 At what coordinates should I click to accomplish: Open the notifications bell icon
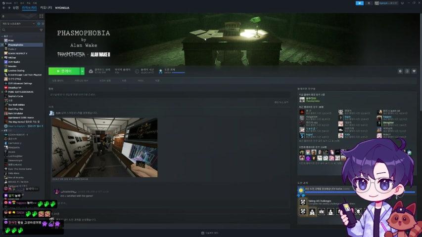coord(369,3)
